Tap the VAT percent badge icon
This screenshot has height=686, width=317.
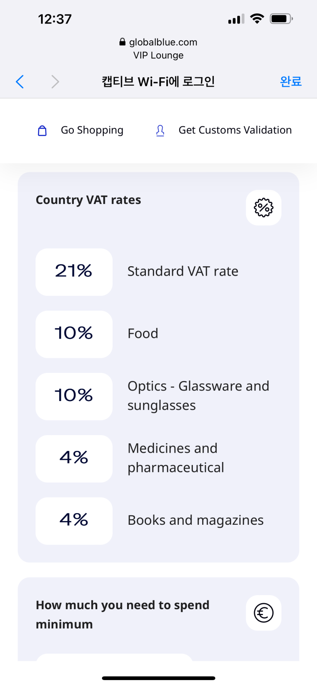263,208
